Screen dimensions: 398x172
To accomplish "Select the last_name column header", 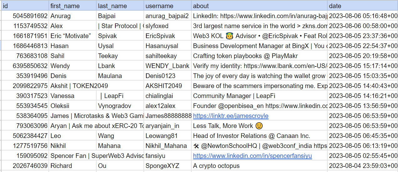I will tap(120, 6).
